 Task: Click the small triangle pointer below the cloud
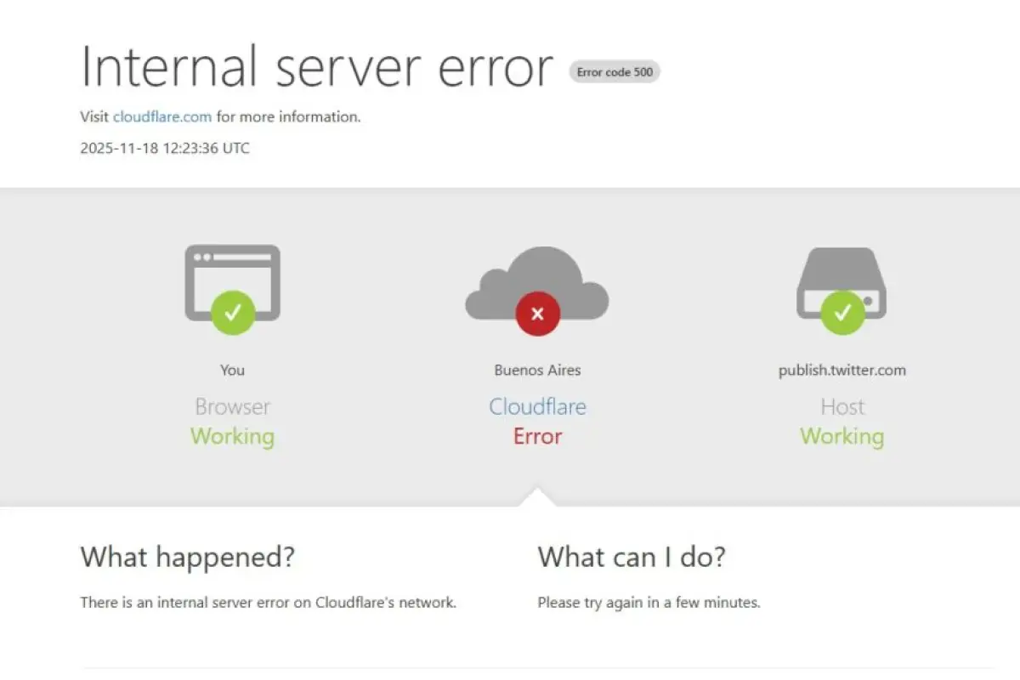[x=537, y=493]
